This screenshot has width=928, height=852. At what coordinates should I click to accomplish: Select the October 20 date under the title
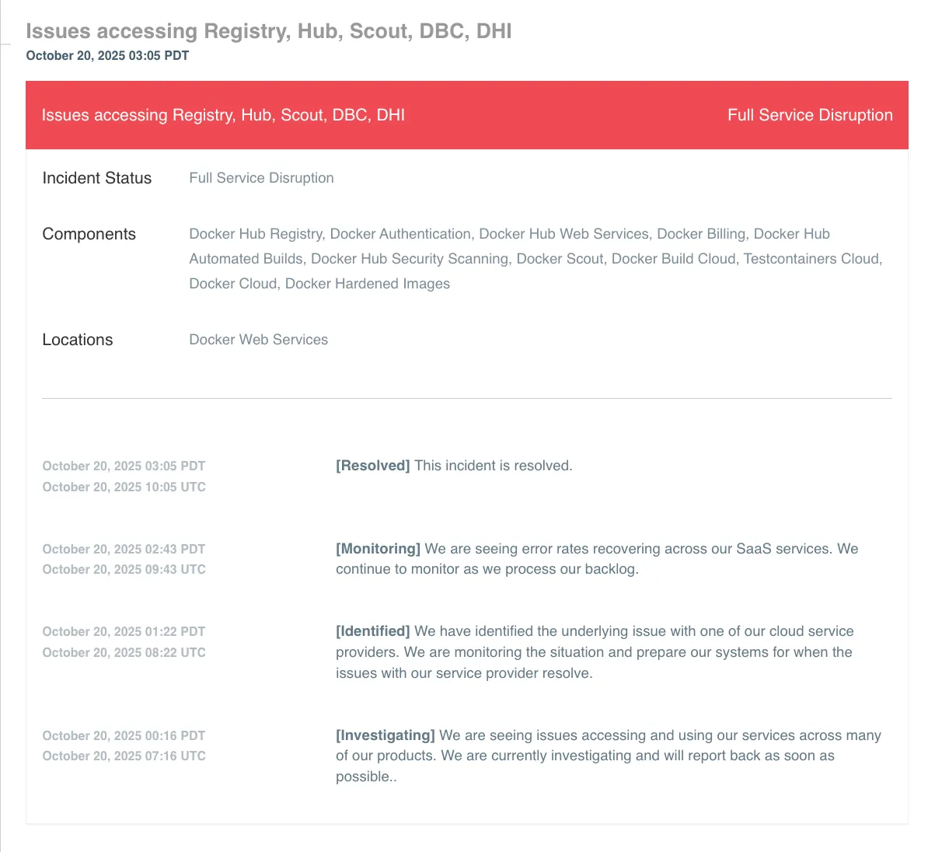106,55
